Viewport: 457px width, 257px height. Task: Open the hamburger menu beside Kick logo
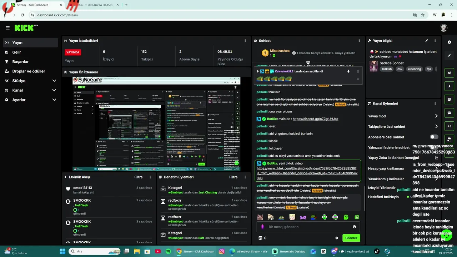(x=7, y=28)
